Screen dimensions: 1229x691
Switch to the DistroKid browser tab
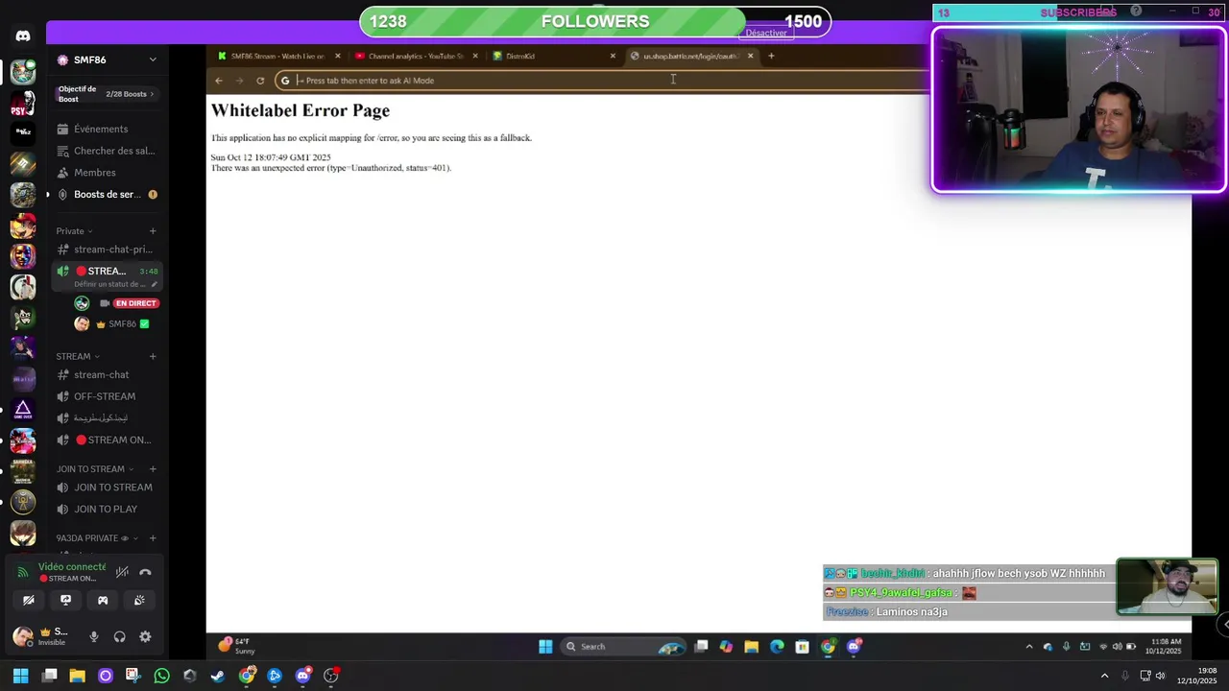pos(554,56)
